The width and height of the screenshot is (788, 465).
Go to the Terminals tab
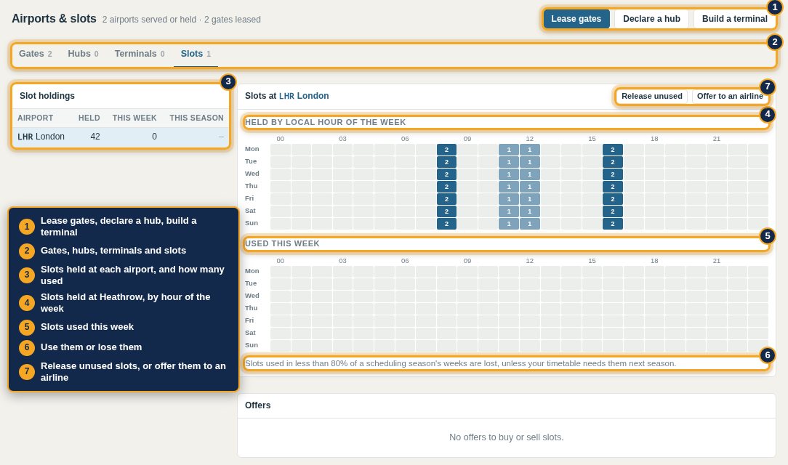point(139,54)
